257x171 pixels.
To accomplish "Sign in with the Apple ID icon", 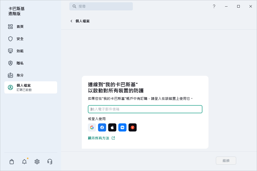I will pos(112,127).
